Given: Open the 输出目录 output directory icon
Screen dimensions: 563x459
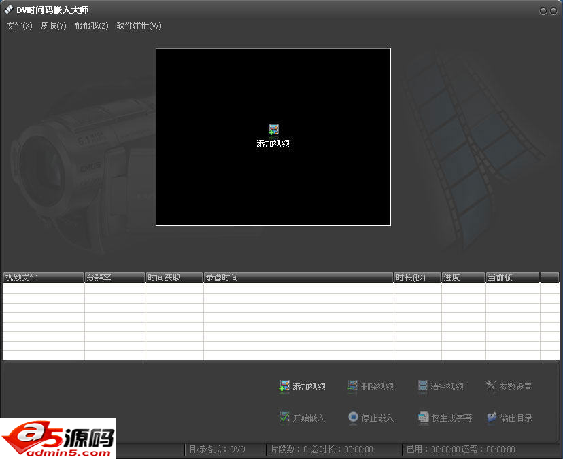Looking at the screenshot, I should [492, 418].
